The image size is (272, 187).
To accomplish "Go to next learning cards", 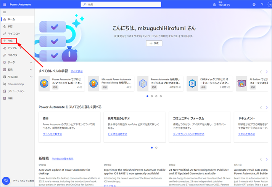I will pyautogui.click(x=267, y=72).
